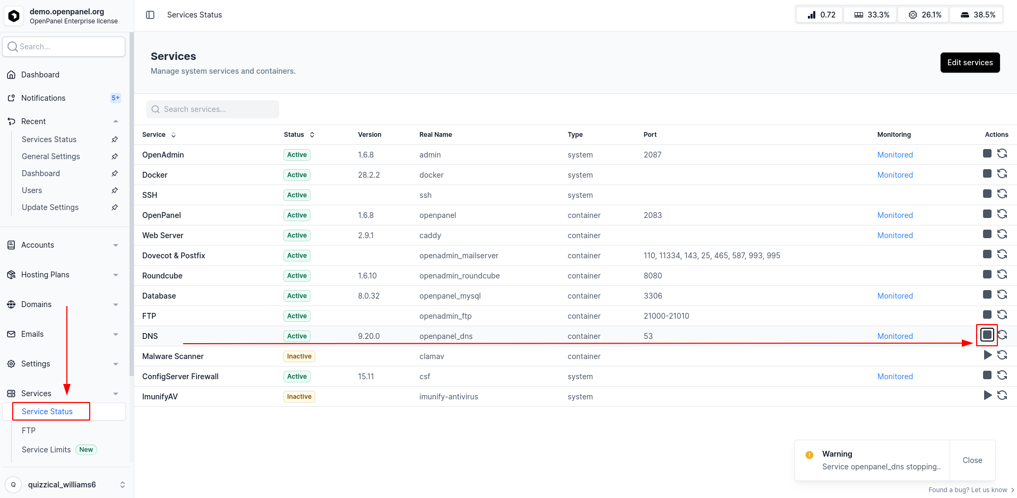Image resolution: width=1017 pixels, height=498 pixels.
Task: Close the warning notification
Action: tap(972, 460)
